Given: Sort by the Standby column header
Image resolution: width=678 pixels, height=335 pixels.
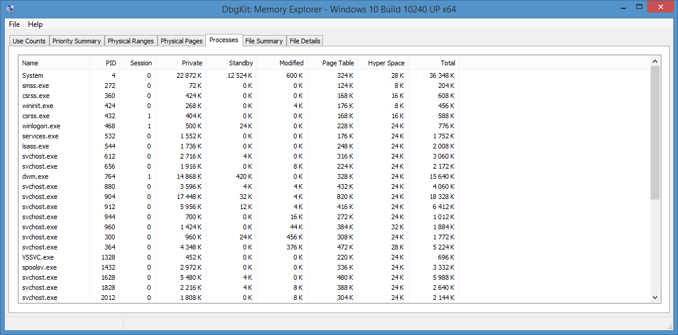Looking at the screenshot, I should click(231, 63).
